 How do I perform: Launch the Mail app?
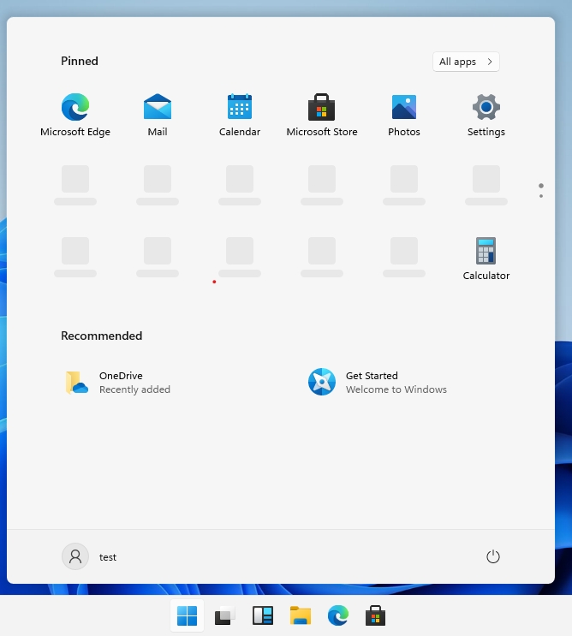point(158,115)
